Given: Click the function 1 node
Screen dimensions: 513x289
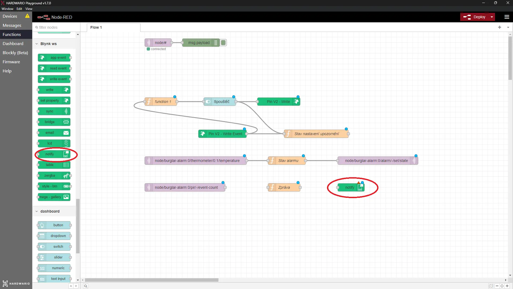Looking at the screenshot, I should coord(161,102).
